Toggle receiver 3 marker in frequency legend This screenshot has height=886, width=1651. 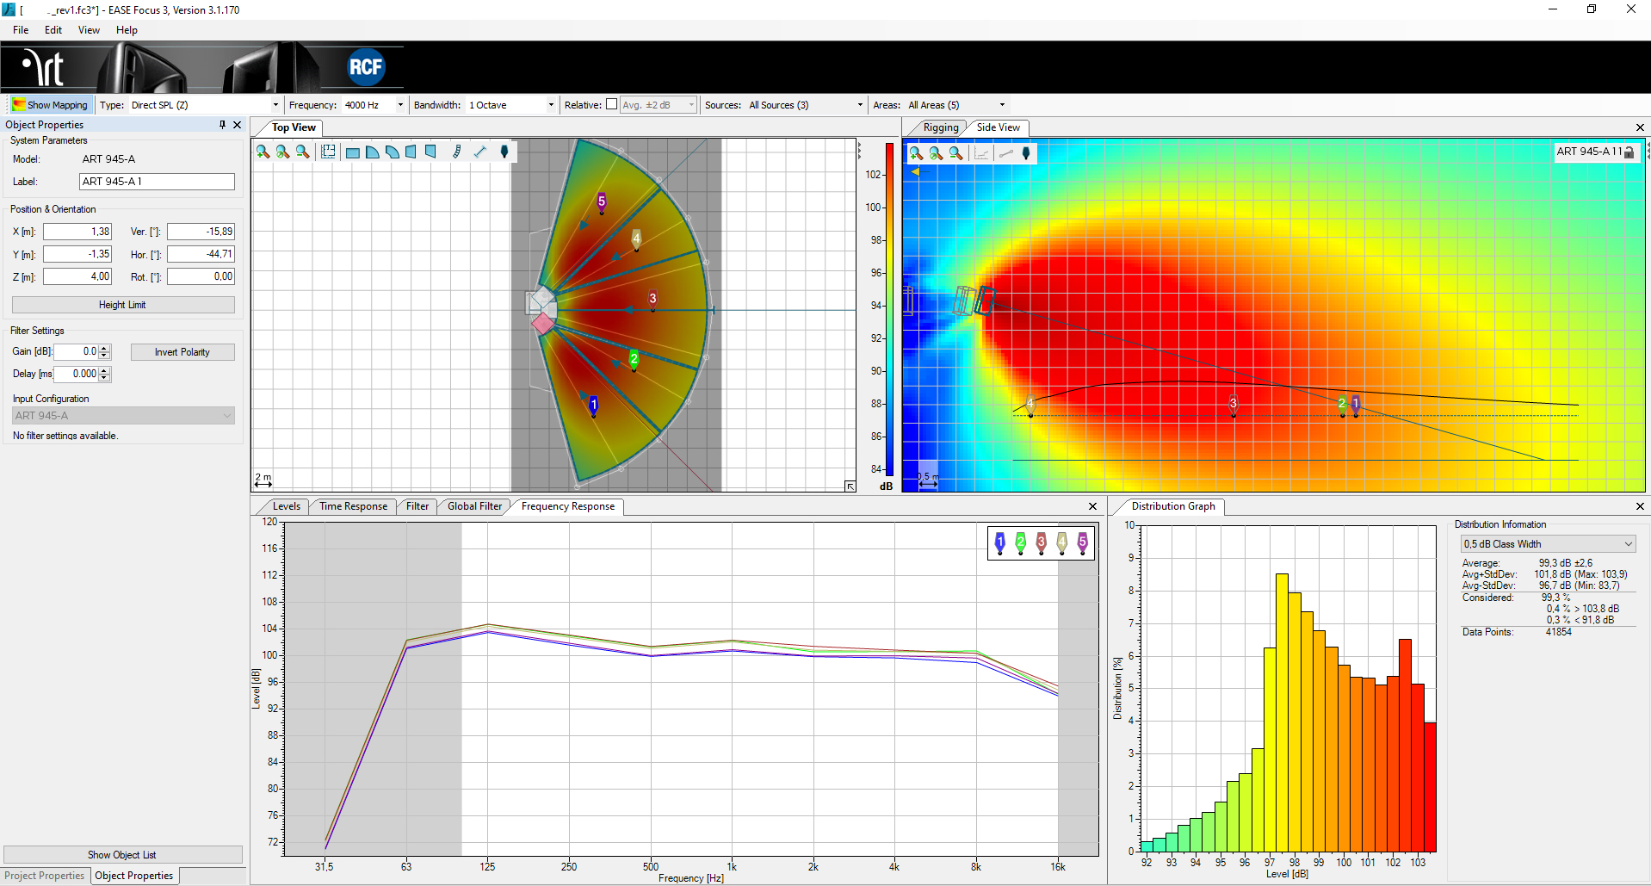[1041, 542]
